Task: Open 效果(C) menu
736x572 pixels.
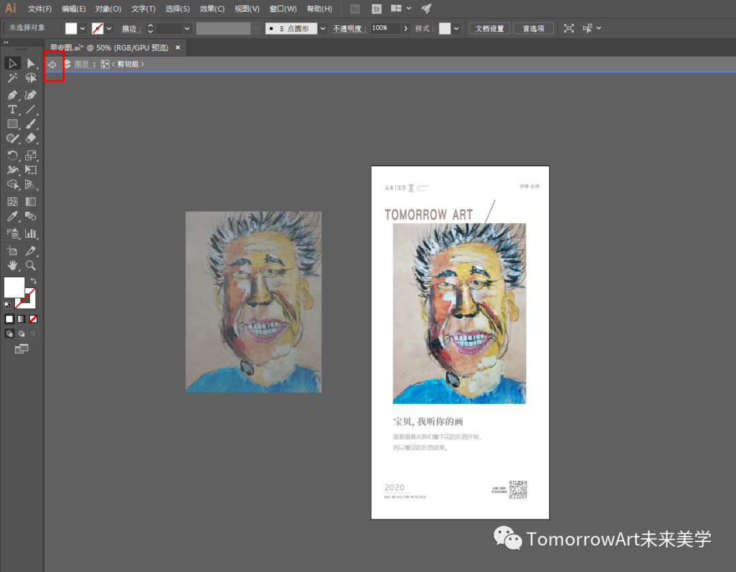Action: click(x=212, y=8)
